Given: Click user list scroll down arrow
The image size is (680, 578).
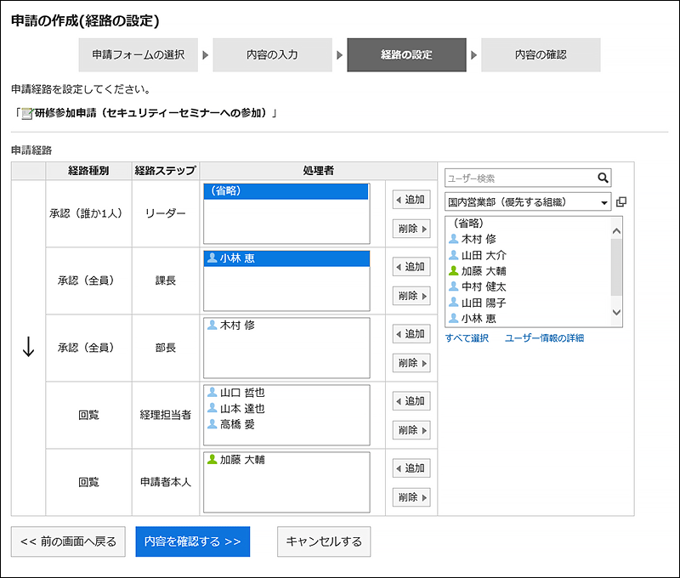Looking at the screenshot, I should [616, 312].
